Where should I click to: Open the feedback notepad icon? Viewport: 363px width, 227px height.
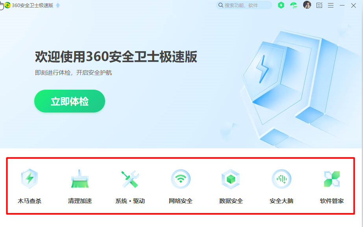pyautogui.click(x=319, y=6)
